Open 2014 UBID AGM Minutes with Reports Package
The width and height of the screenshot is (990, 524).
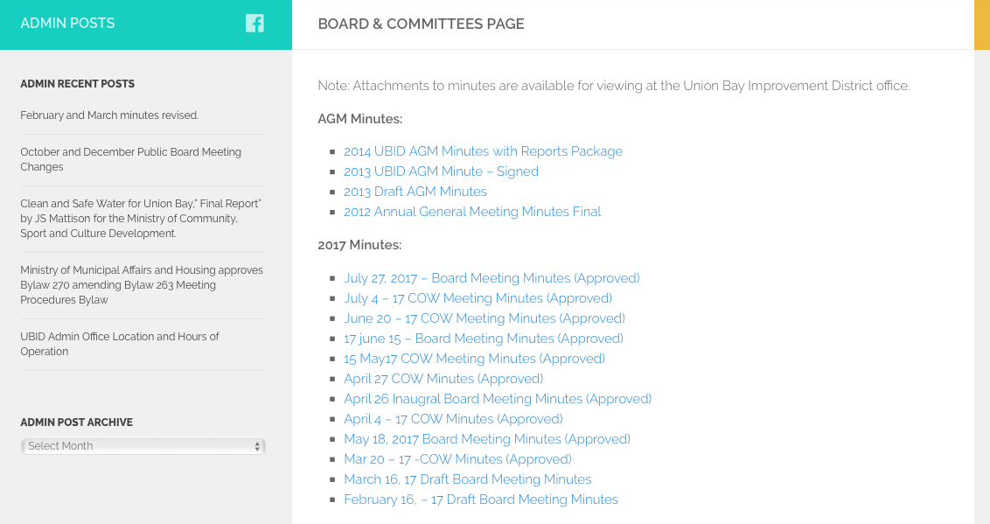coord(483,151)
